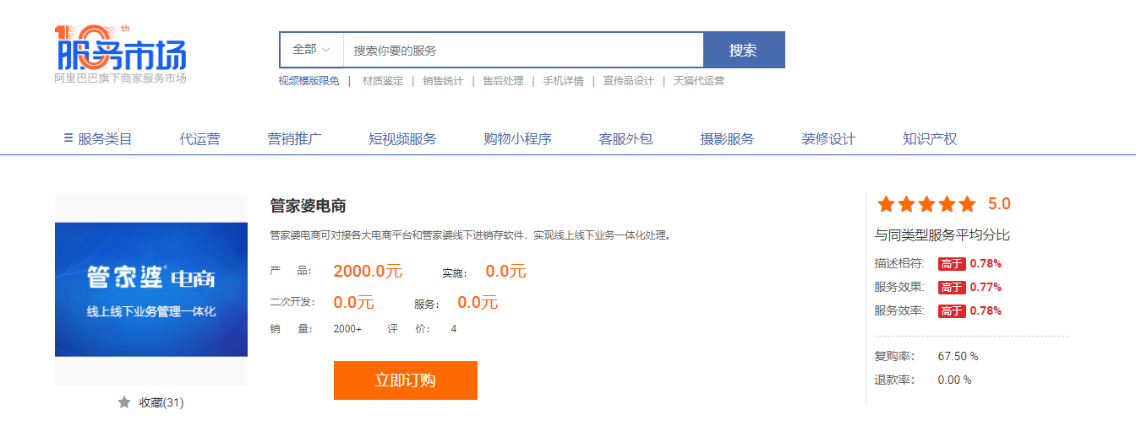Click the 2000+ sales value
The height and width of the screenshot is (426, 1136).
click(347, 329)
